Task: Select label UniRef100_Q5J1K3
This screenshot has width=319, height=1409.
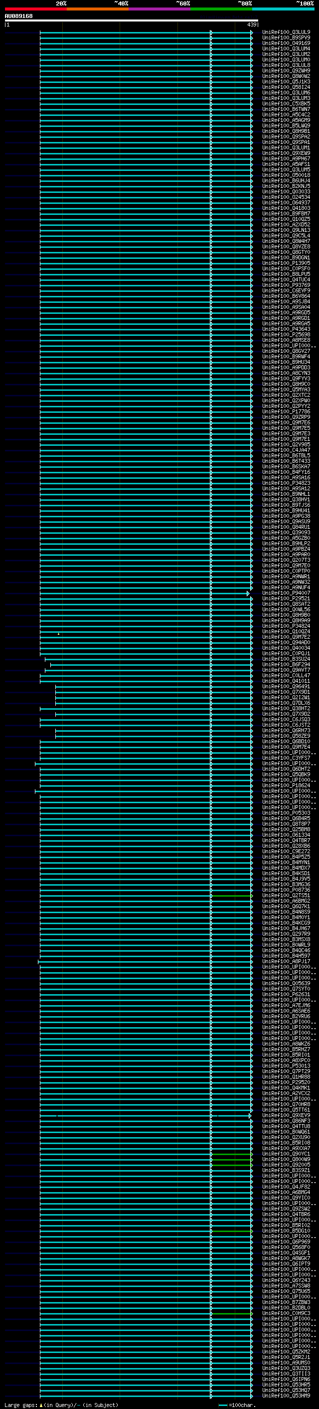Action: (286, 81)
